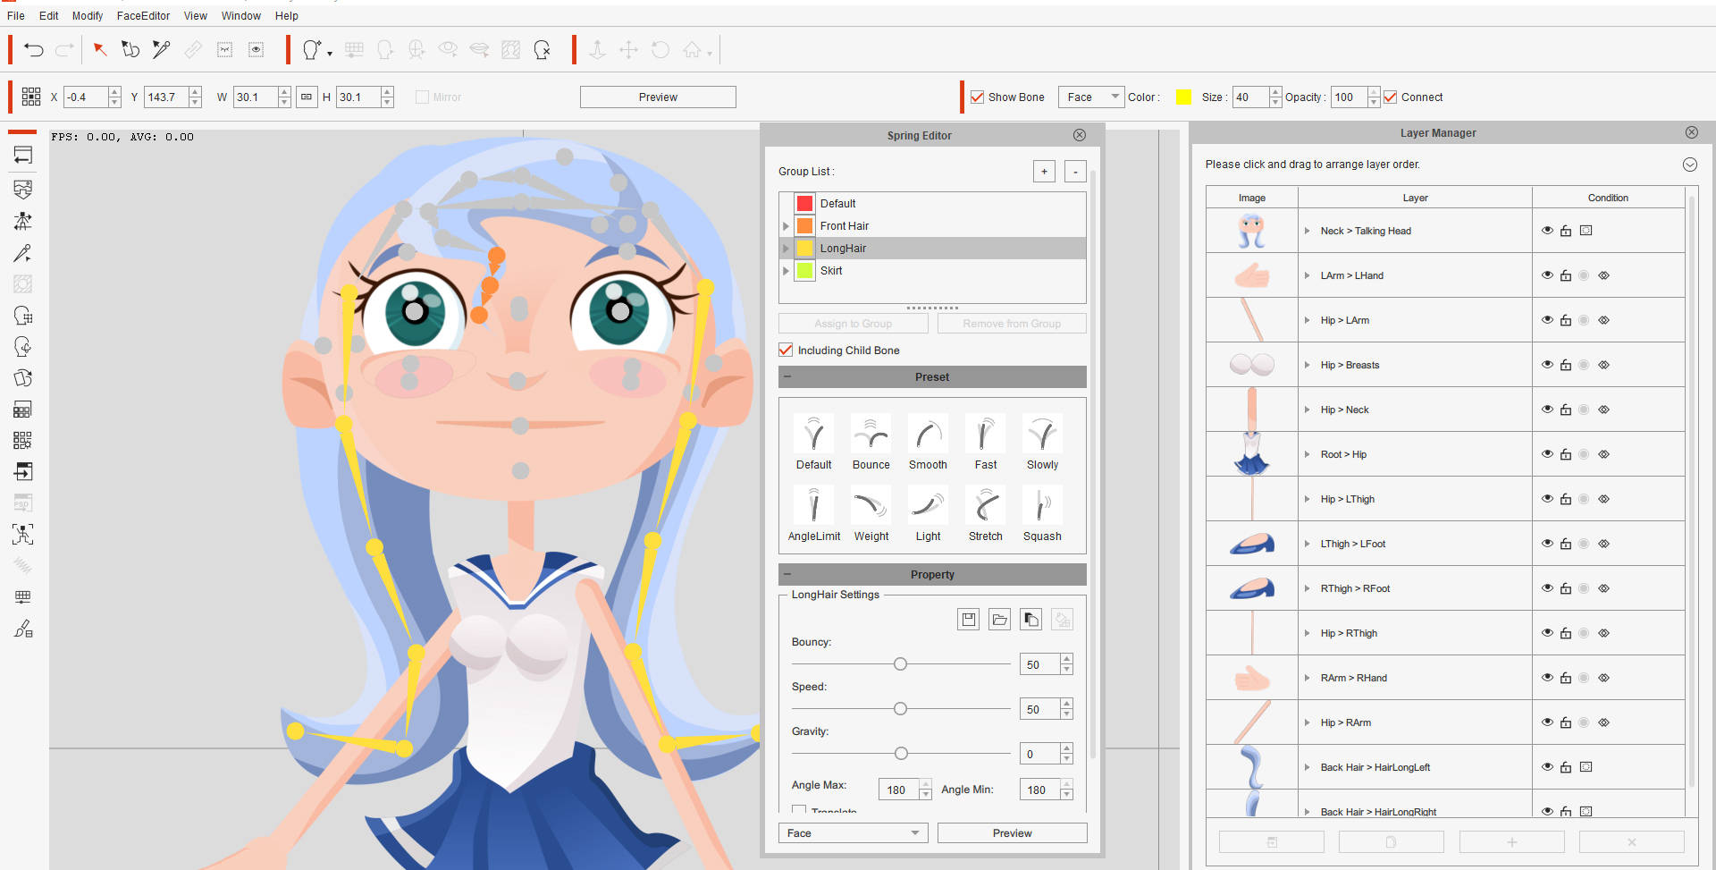Open the Face dropdown in toolbar
The width and height of the screenshot is (1716, 870).
tap(1090, 97)
